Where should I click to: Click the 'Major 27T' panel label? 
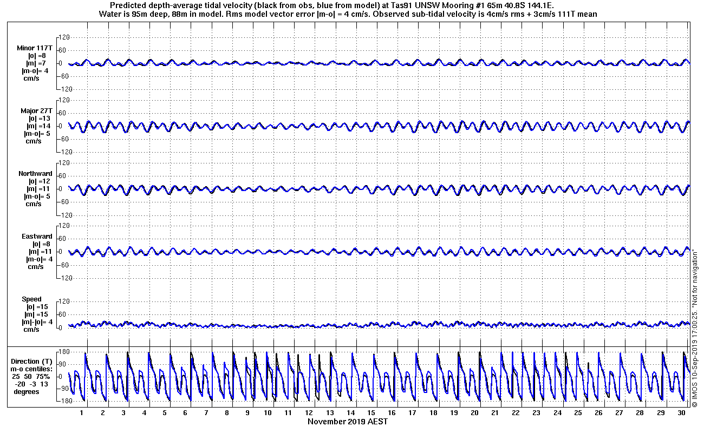[x=37, y=110]
